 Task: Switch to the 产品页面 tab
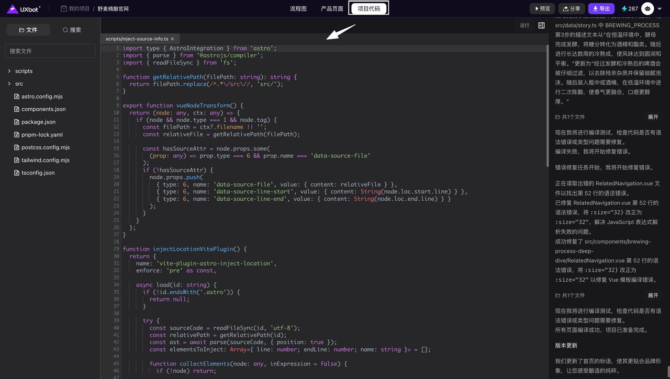click(x=332, y=8)
